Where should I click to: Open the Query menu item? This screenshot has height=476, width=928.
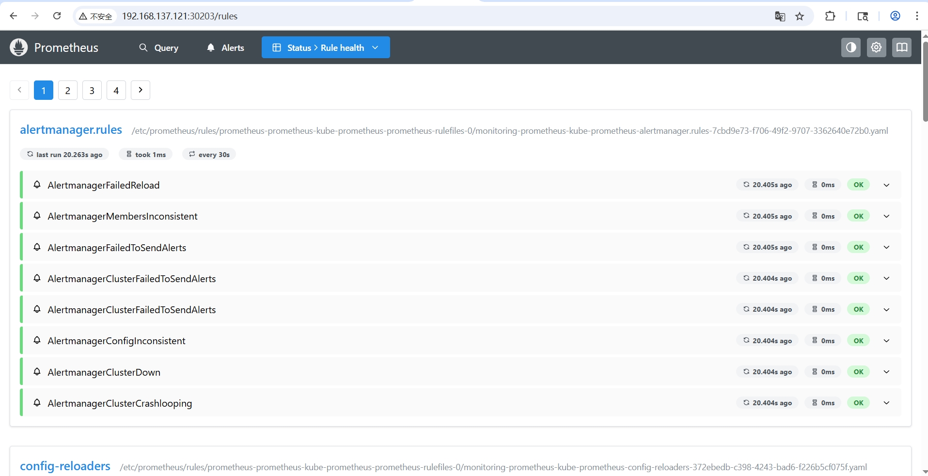(158, 48)
